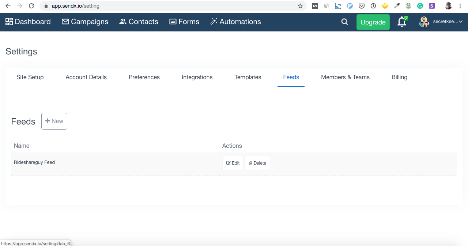Switch to the Site Setup tab

pos(30,77)
